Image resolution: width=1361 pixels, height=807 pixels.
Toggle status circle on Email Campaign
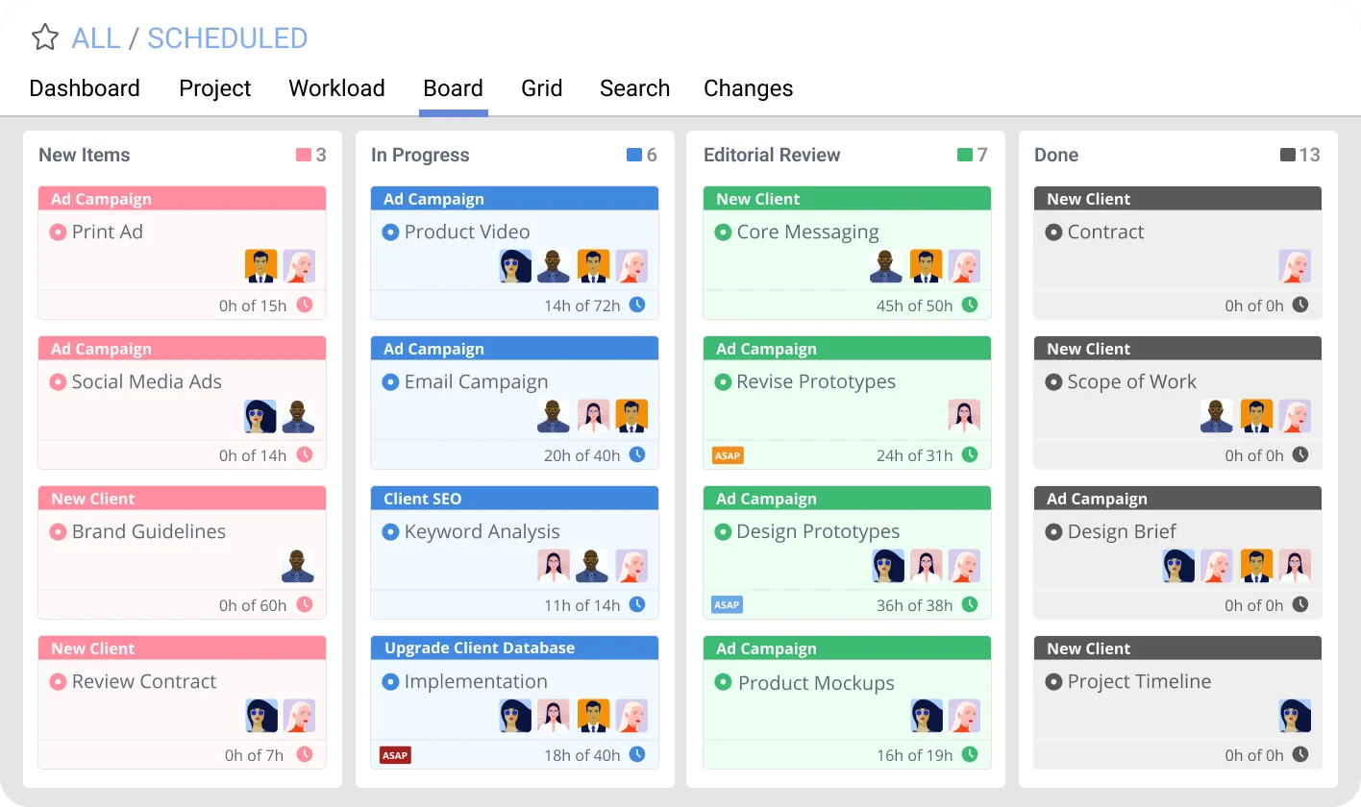coord(390,381)
